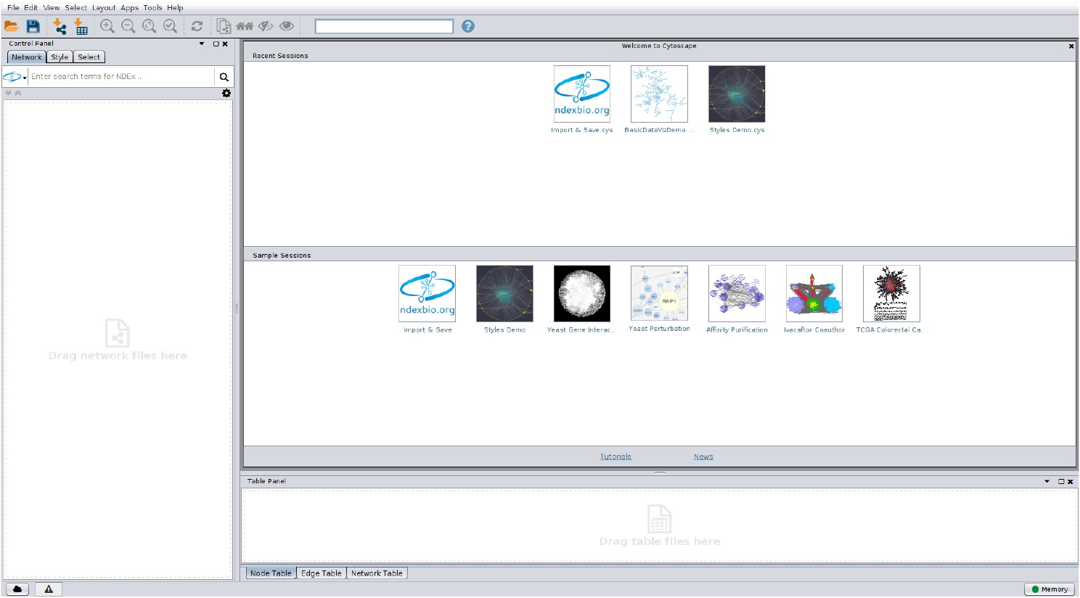The width and height of the screenshot is (1080, 598).
Task: Click the Memory status button
Action: [1050, 589]
